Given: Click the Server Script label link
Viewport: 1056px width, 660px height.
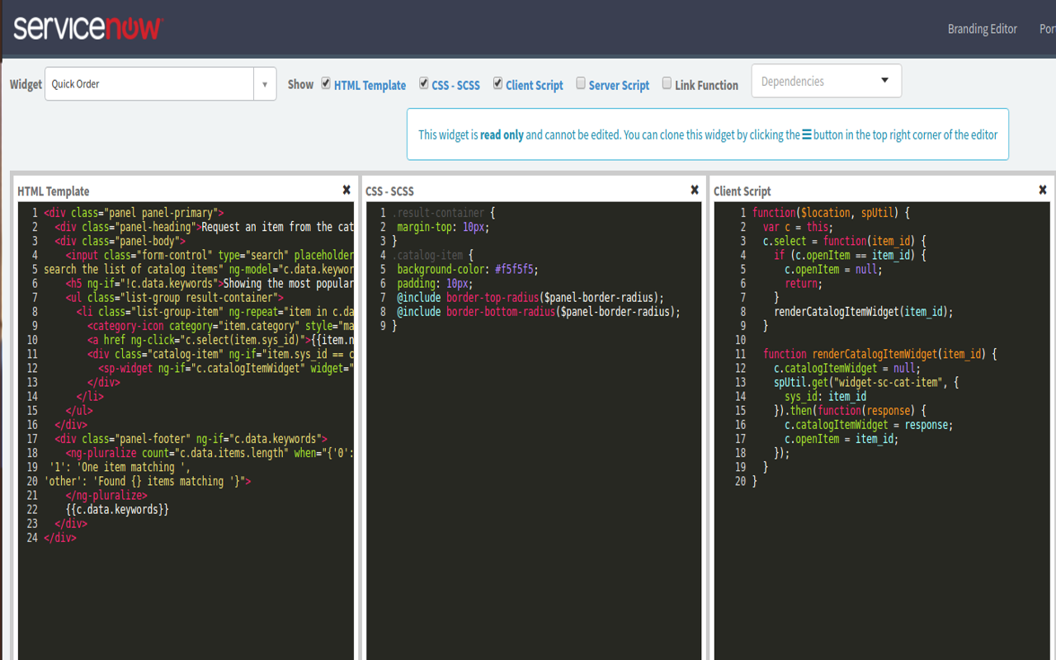Looking at the screenshot, I should coord(619,85).
